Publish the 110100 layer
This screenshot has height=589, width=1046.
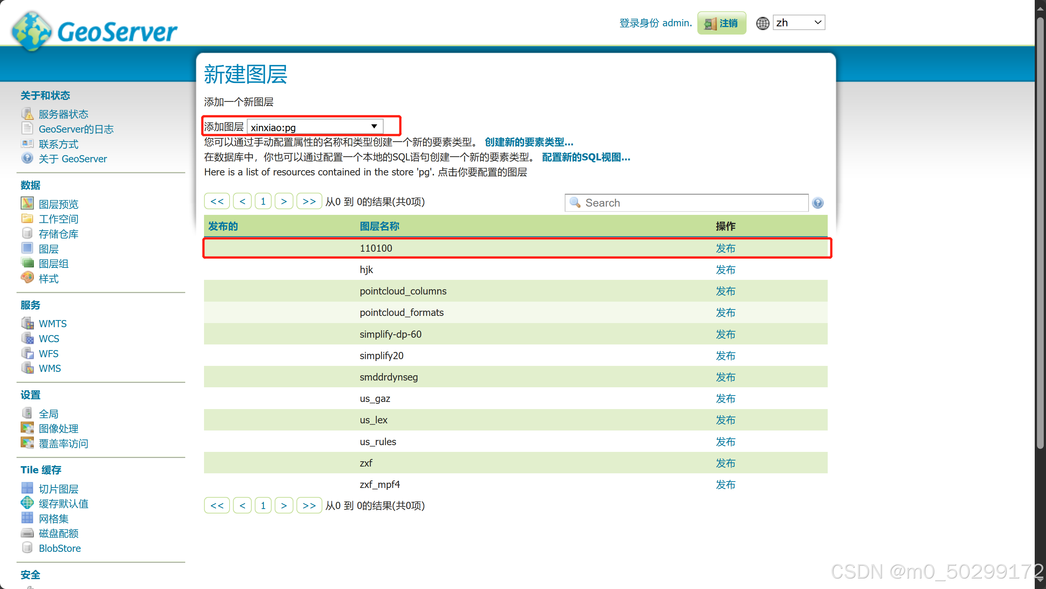click(x=725, y=248)
